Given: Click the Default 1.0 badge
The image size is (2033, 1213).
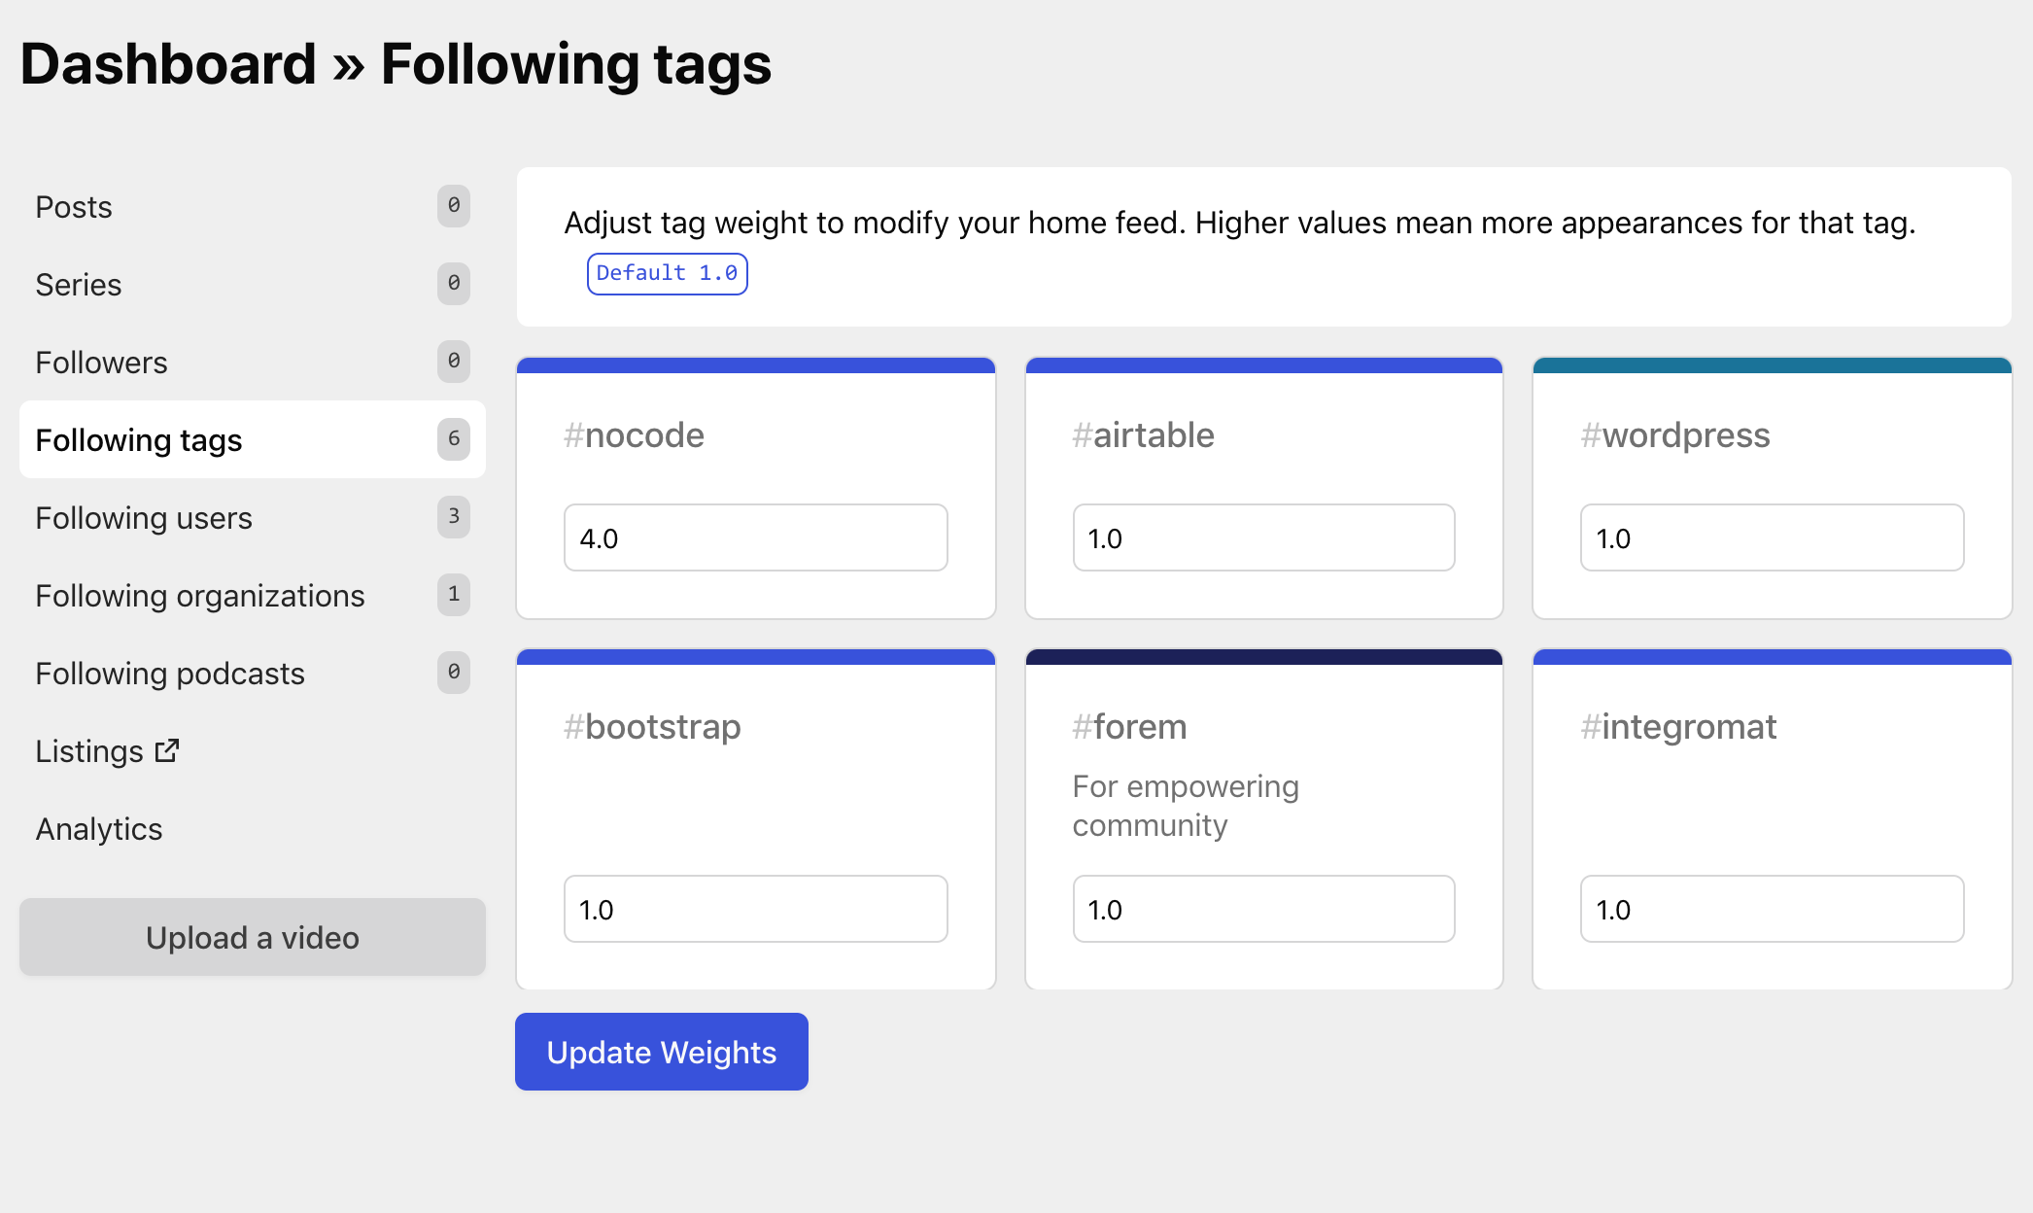Looking at the screenshot, I should coord(667,273).
